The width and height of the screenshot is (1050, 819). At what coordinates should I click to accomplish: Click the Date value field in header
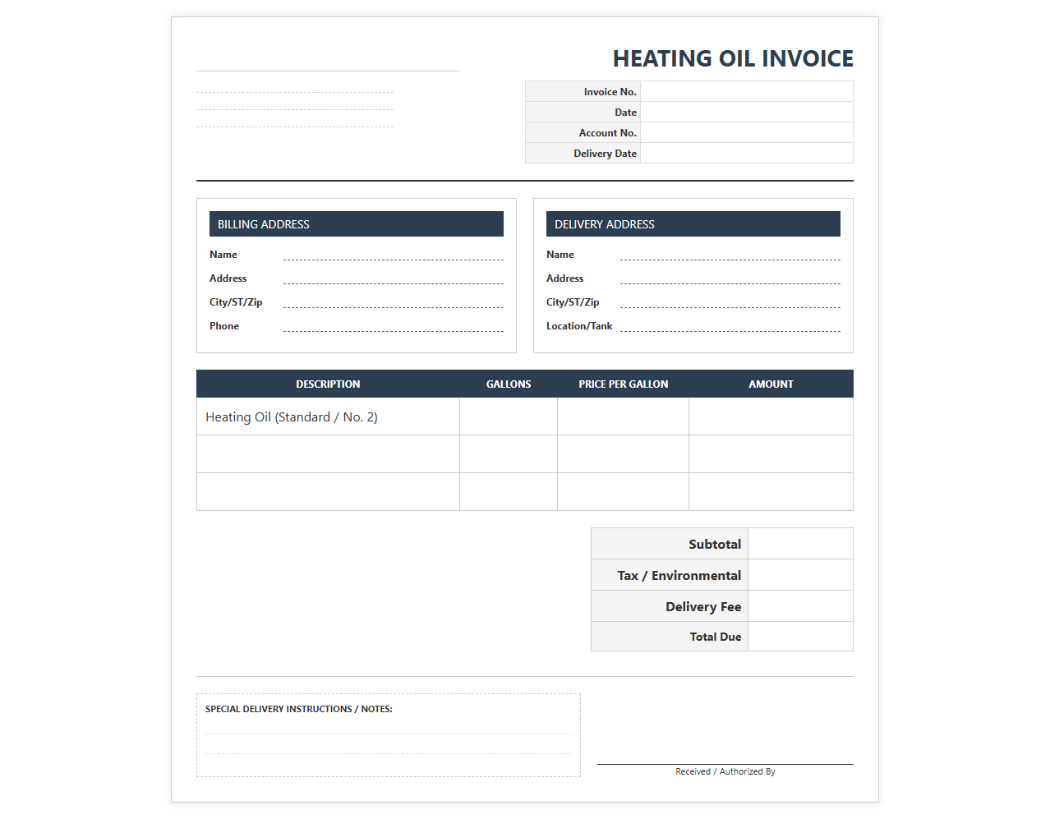click(747, 112)
